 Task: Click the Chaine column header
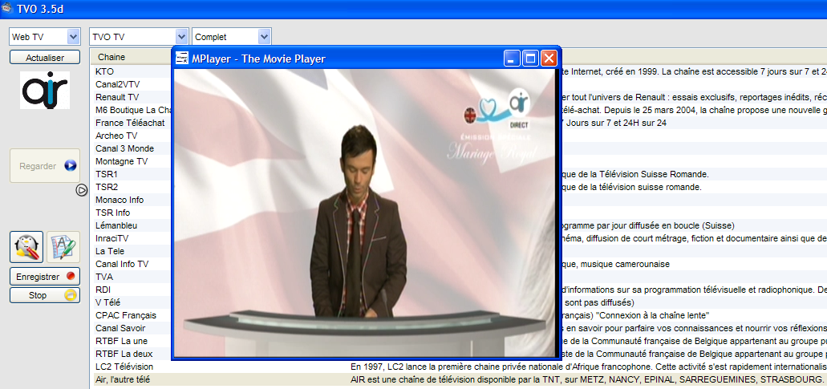[131, 57]
